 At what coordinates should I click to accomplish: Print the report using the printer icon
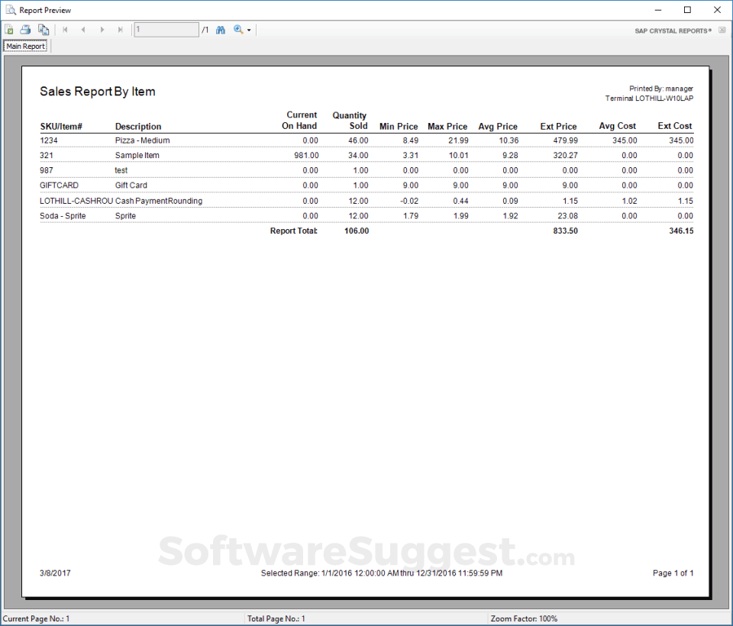click(x=25, y=30)
